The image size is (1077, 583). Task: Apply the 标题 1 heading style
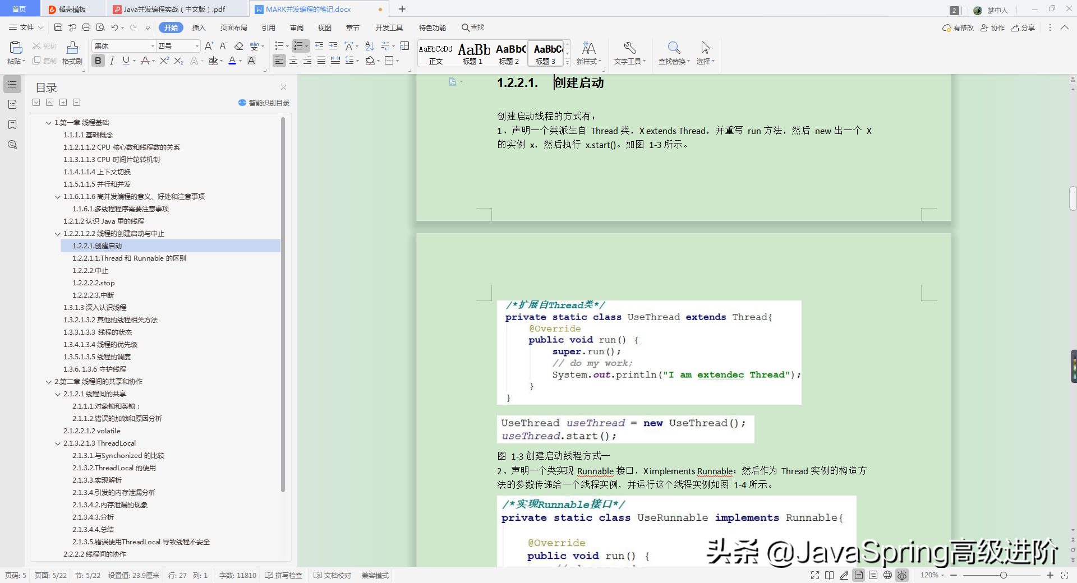(x=473, y=54)
